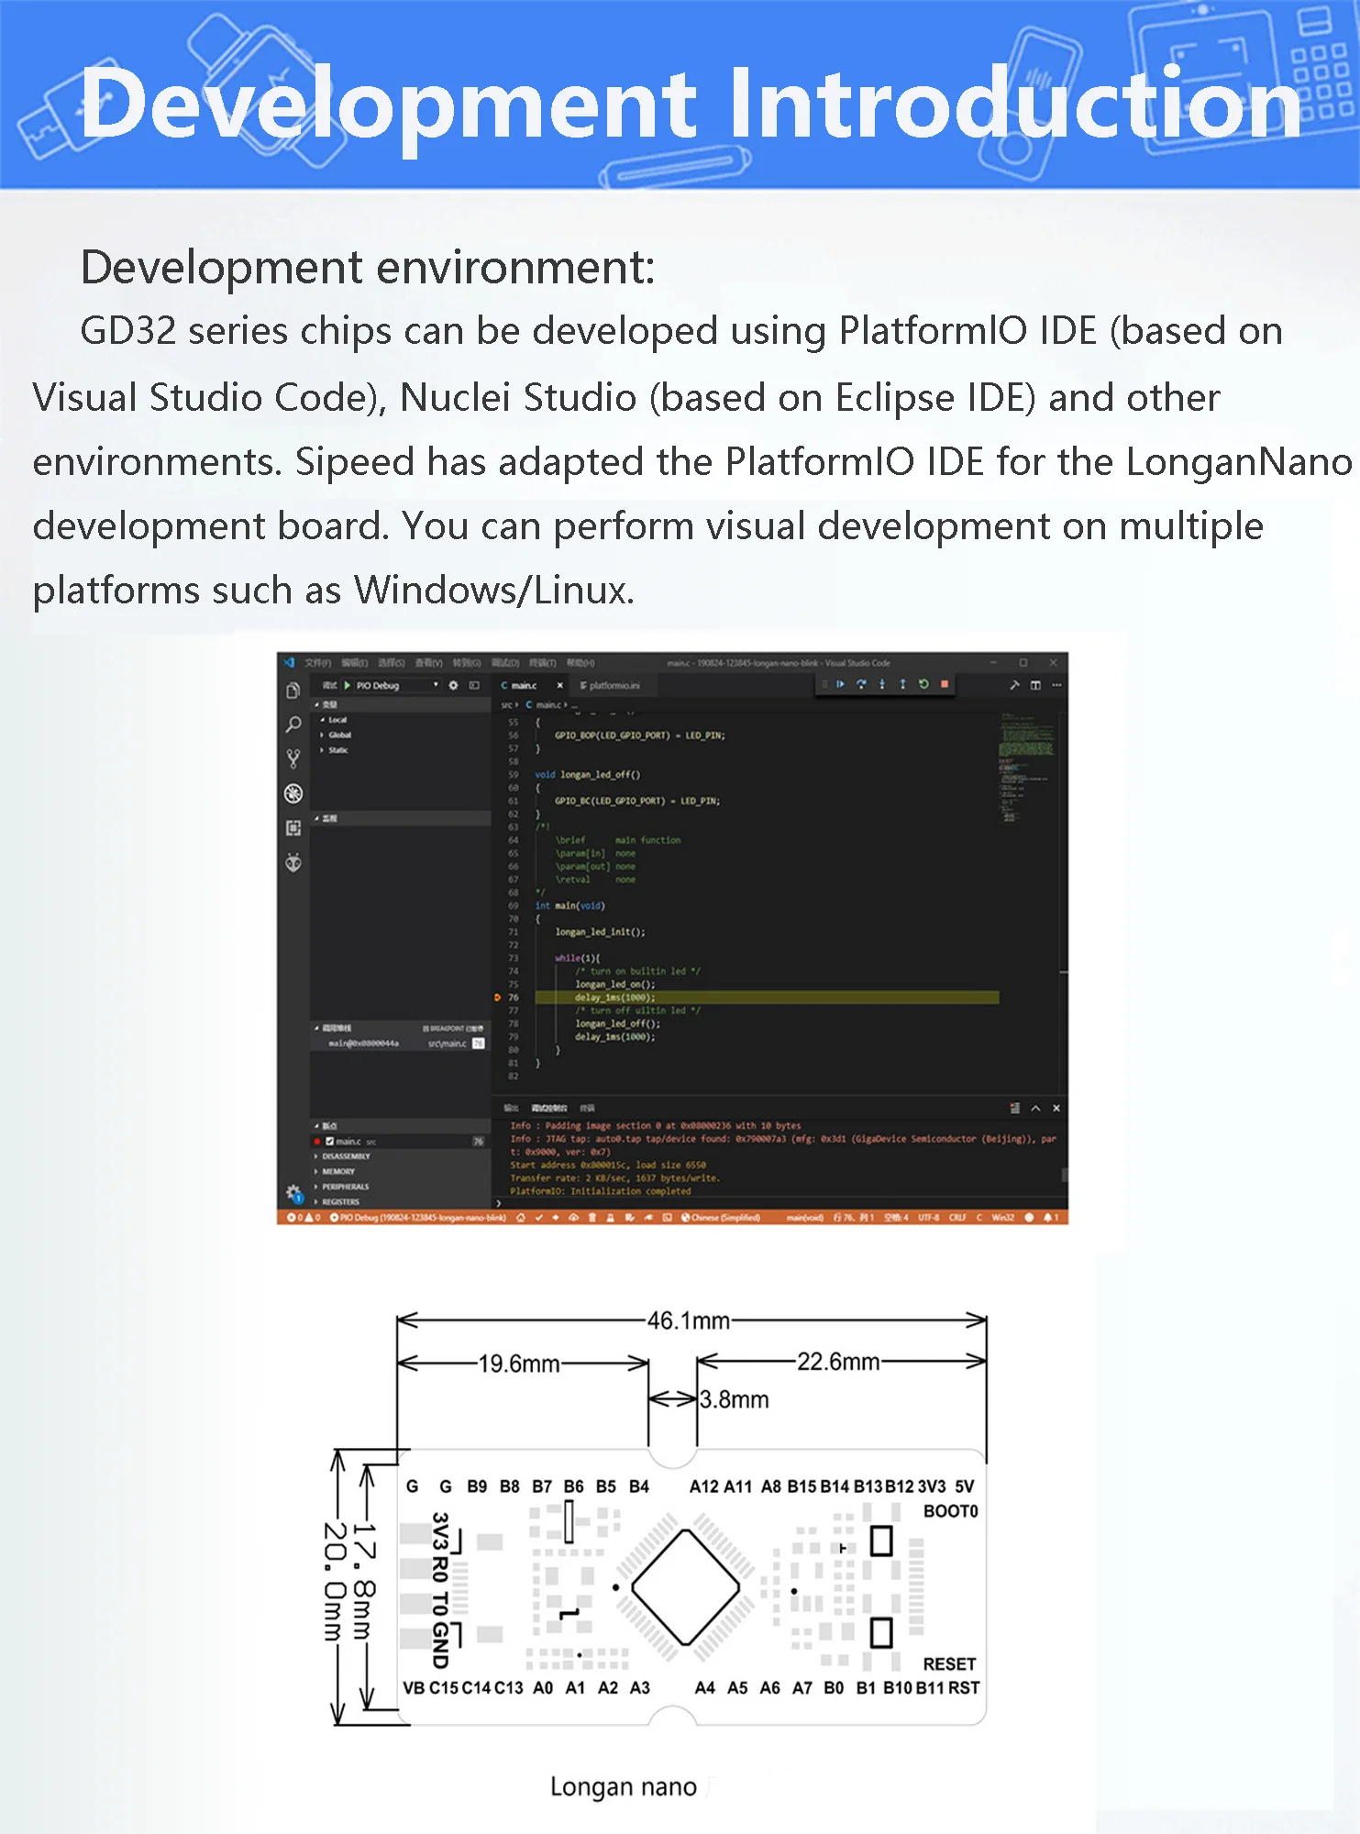This screenshot has width=1360, height=1834.
Task: Step into in the debug toolbar
Action: (882, 684)
